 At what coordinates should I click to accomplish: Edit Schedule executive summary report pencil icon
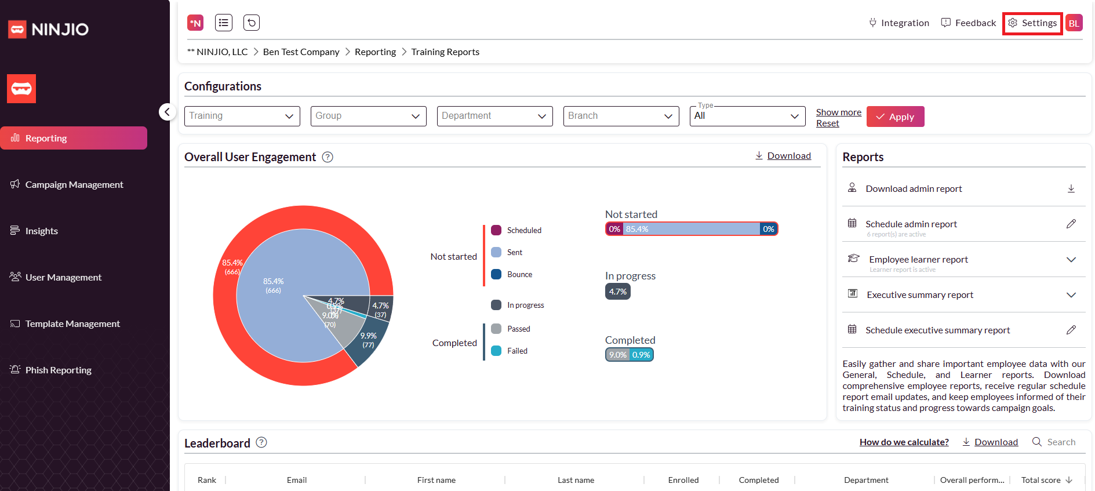pos(1071,330)
